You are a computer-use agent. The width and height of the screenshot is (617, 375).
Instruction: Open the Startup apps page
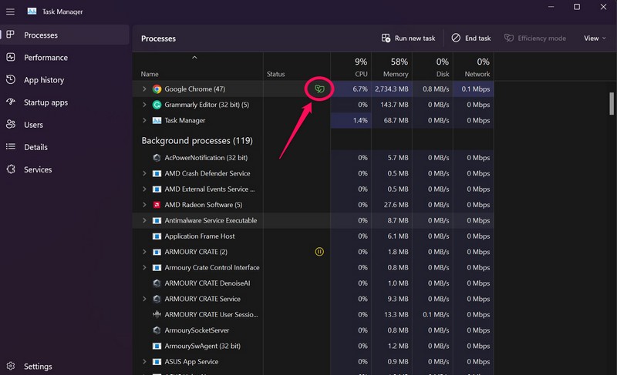(x=46, y=102)
